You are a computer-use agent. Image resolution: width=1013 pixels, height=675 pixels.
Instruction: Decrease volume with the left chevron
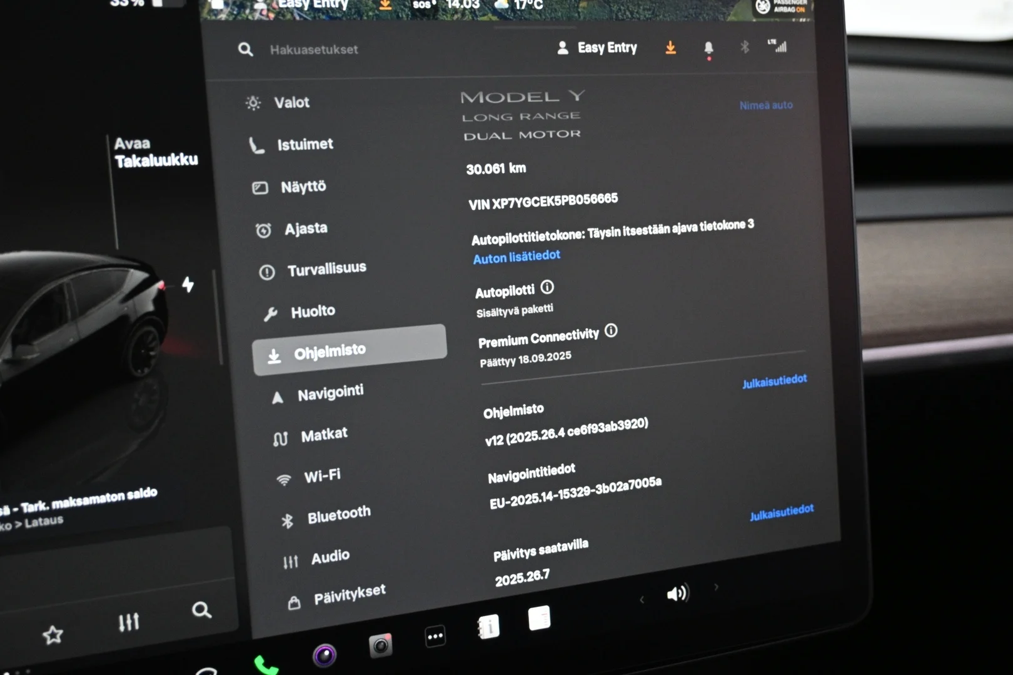point(641,600)
